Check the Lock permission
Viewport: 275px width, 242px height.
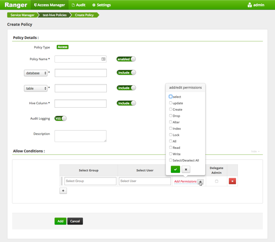(170, 135)
